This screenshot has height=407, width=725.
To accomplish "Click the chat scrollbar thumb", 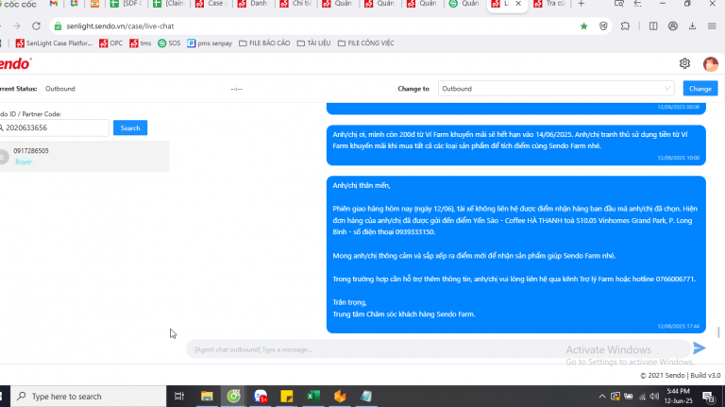I will [x=718, y=332].
